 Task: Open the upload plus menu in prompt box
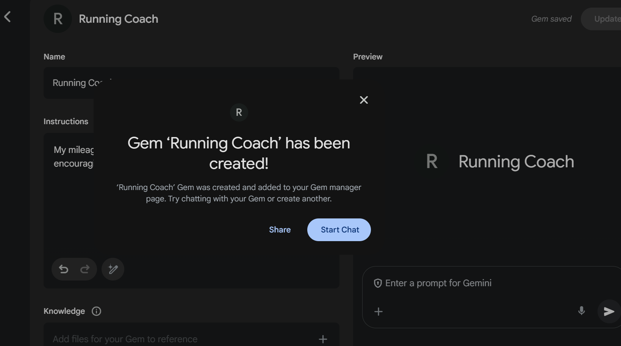(379, 312)
